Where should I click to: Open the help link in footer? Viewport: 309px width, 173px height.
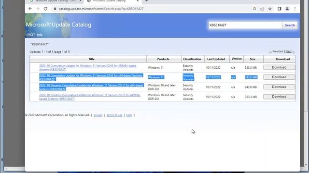pyautogui.click(x=129, y=115)
